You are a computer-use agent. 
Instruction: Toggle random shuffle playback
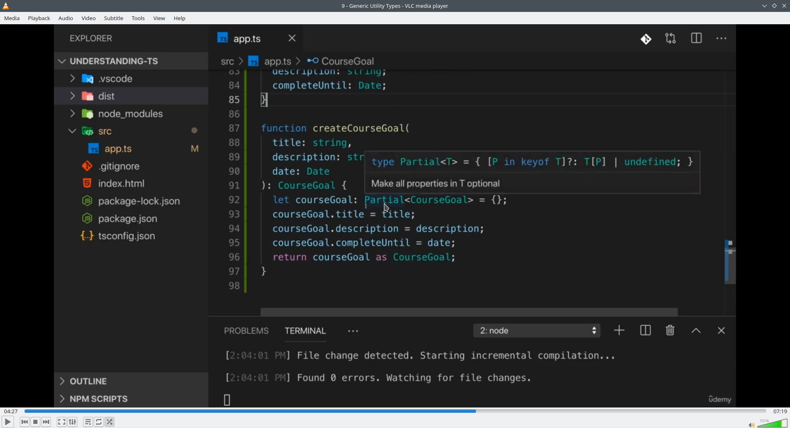(x=110, y=422)
